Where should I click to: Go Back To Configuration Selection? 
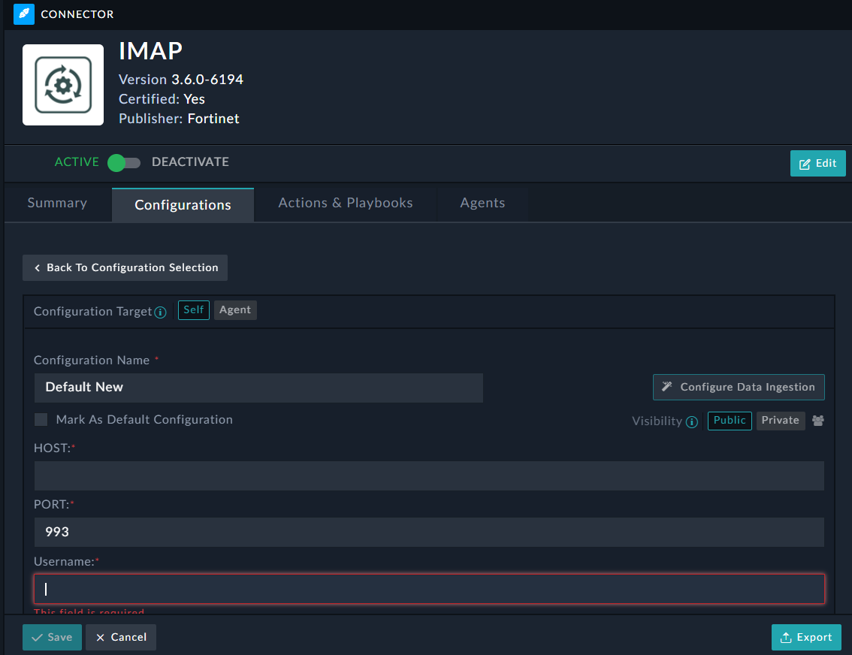[x=124, y=267]
